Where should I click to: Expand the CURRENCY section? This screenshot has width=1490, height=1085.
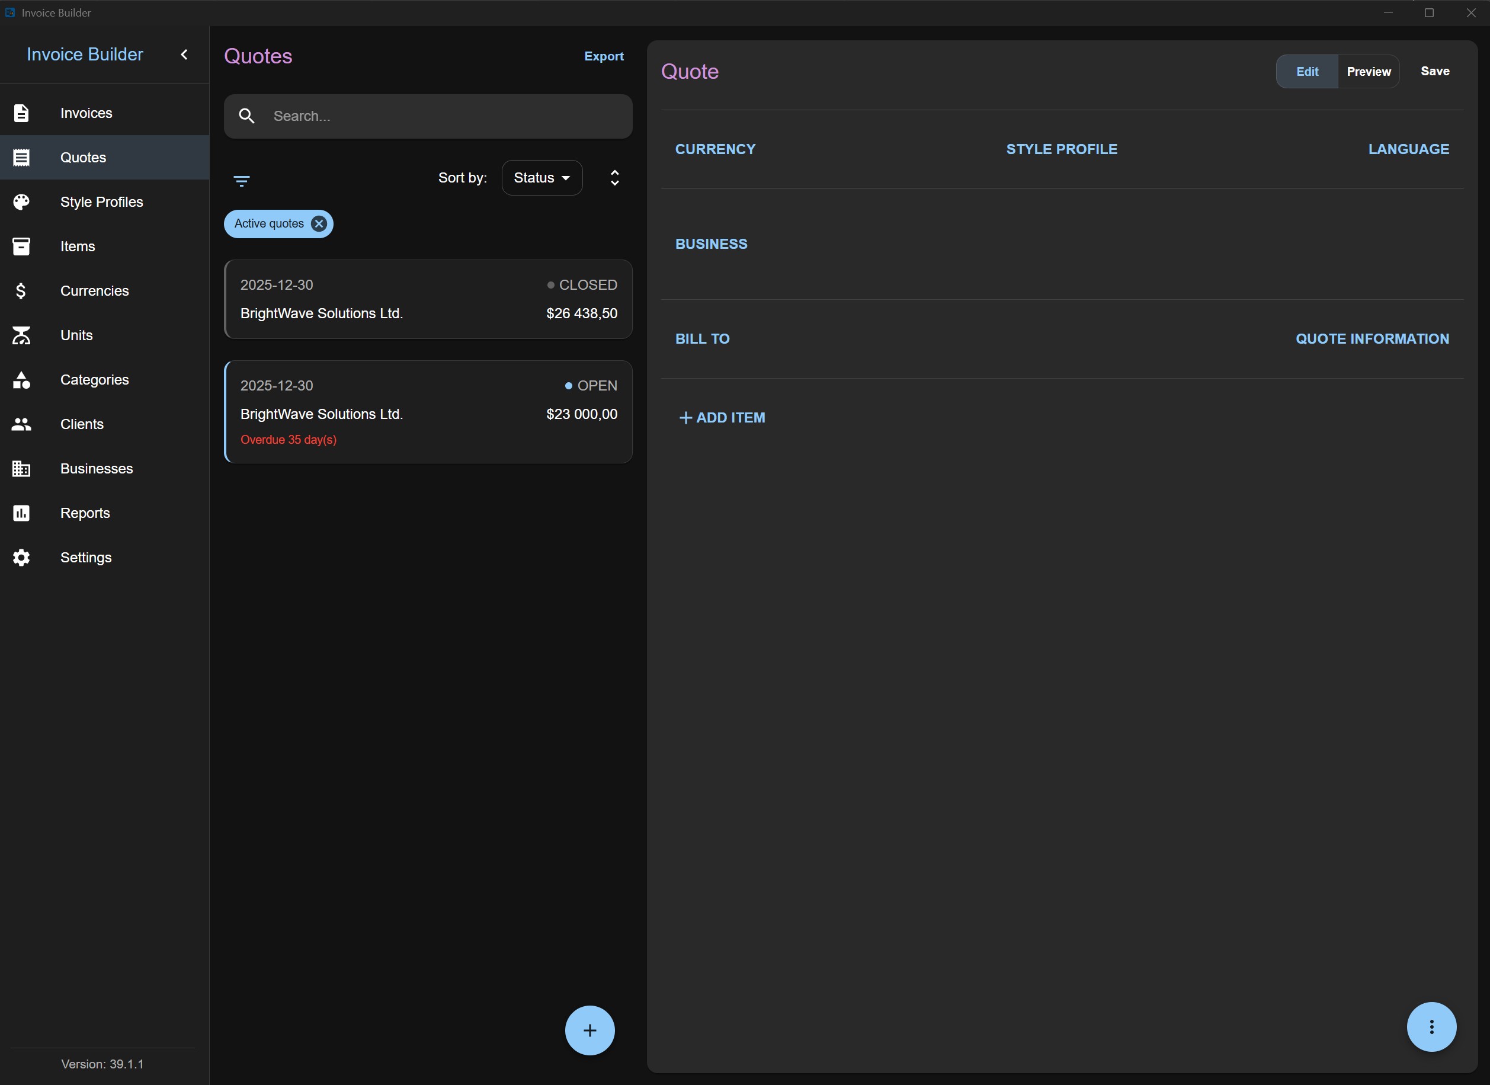click(716, 149)
